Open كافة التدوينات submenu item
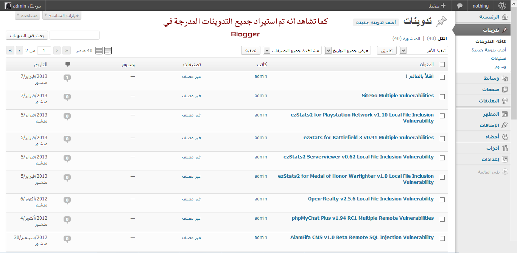 (x=491, y=42)
